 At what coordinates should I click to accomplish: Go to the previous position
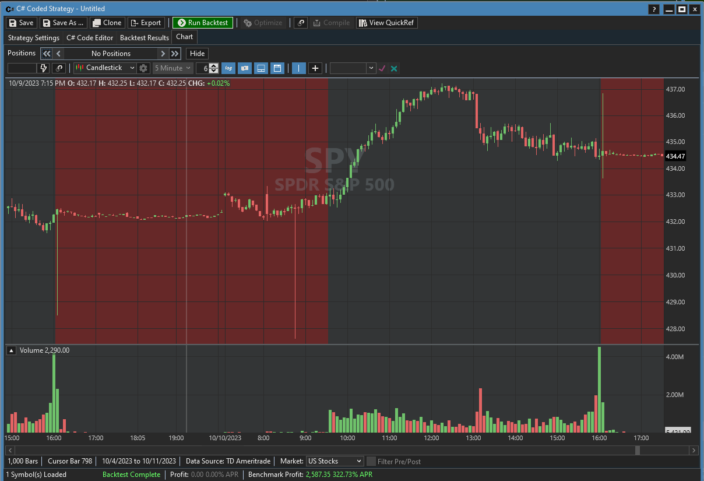58,54
